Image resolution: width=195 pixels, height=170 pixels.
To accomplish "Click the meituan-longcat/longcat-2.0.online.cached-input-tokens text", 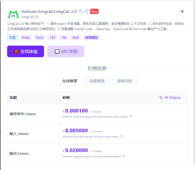I will [95, 117].
